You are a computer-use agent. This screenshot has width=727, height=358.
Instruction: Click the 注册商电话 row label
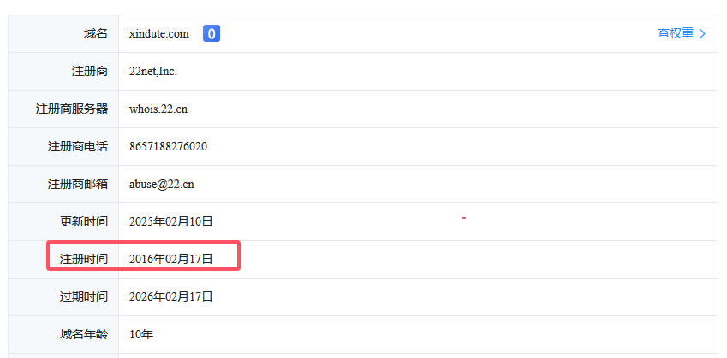[78, 147]
